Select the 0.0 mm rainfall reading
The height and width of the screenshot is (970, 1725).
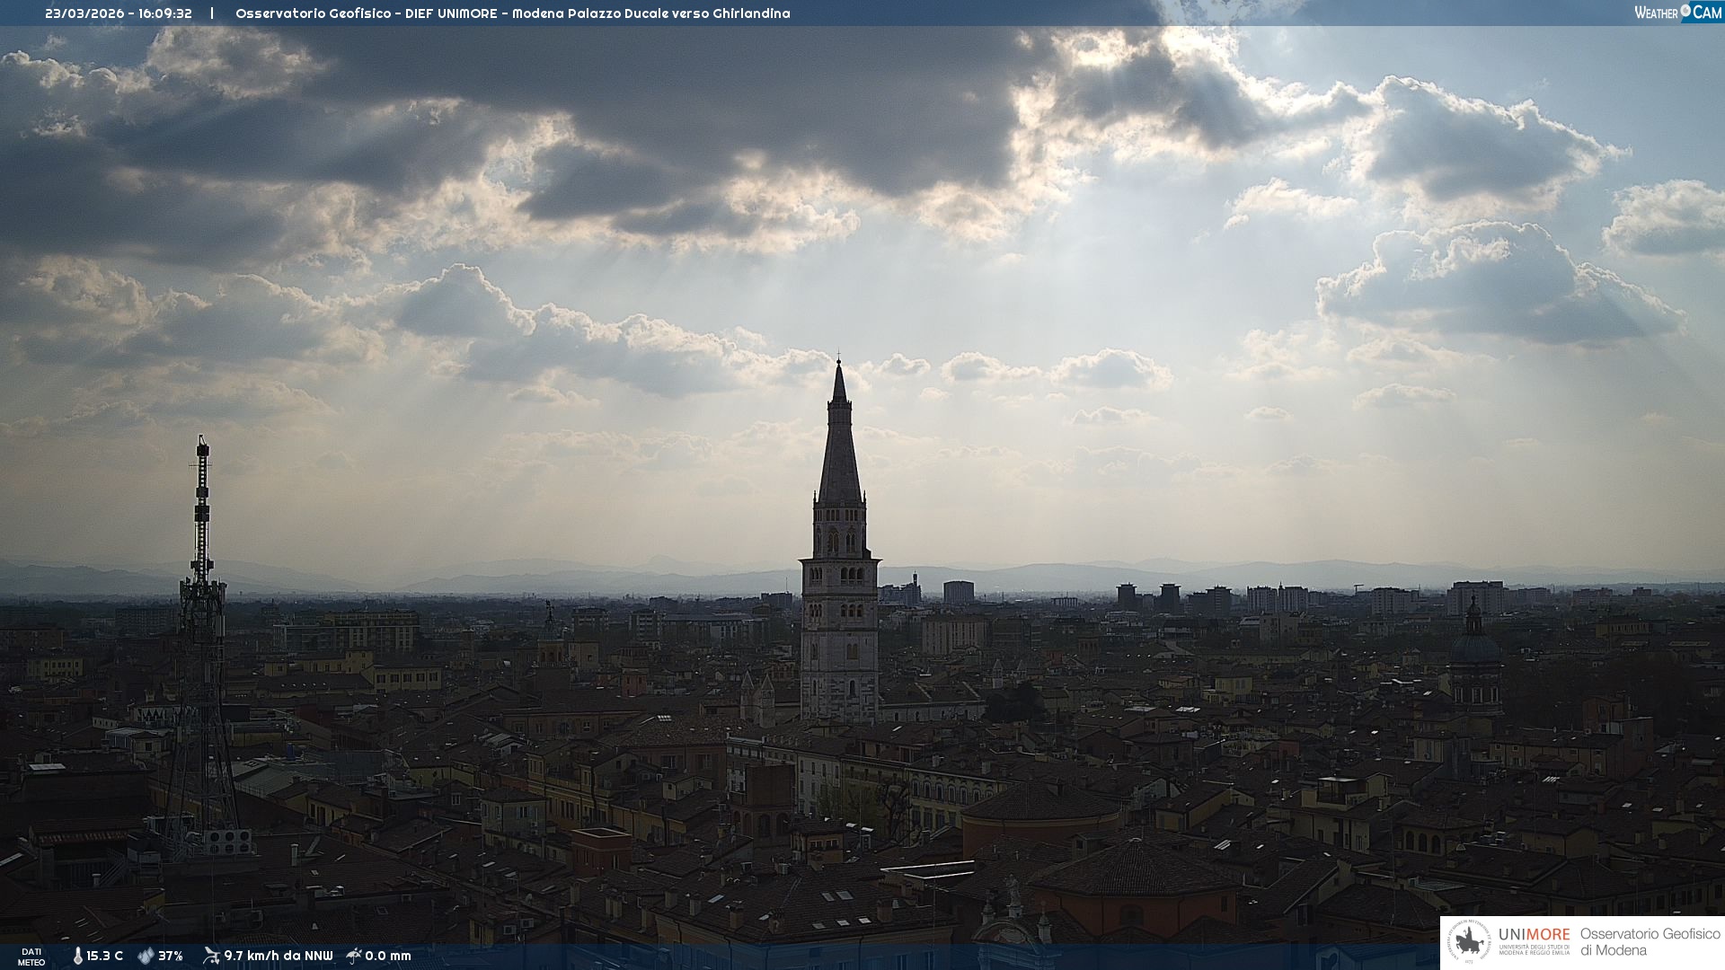tap(388, 956)
